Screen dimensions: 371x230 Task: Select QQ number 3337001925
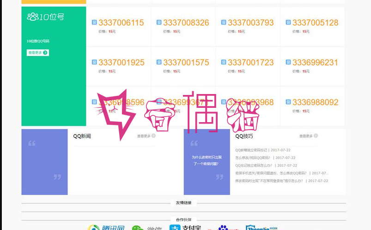point(122,63)
